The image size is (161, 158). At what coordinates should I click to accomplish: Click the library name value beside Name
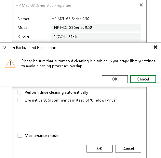pyautogui.click(x=70, y=19)
